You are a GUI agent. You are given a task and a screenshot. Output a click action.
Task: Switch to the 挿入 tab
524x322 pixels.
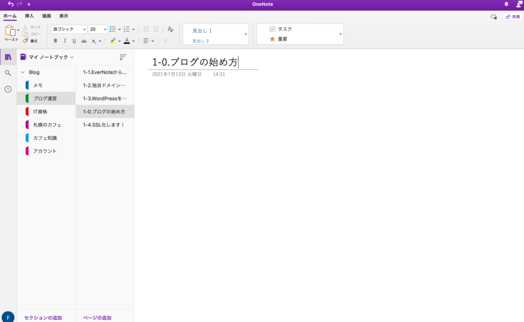[x=30, y=16]
